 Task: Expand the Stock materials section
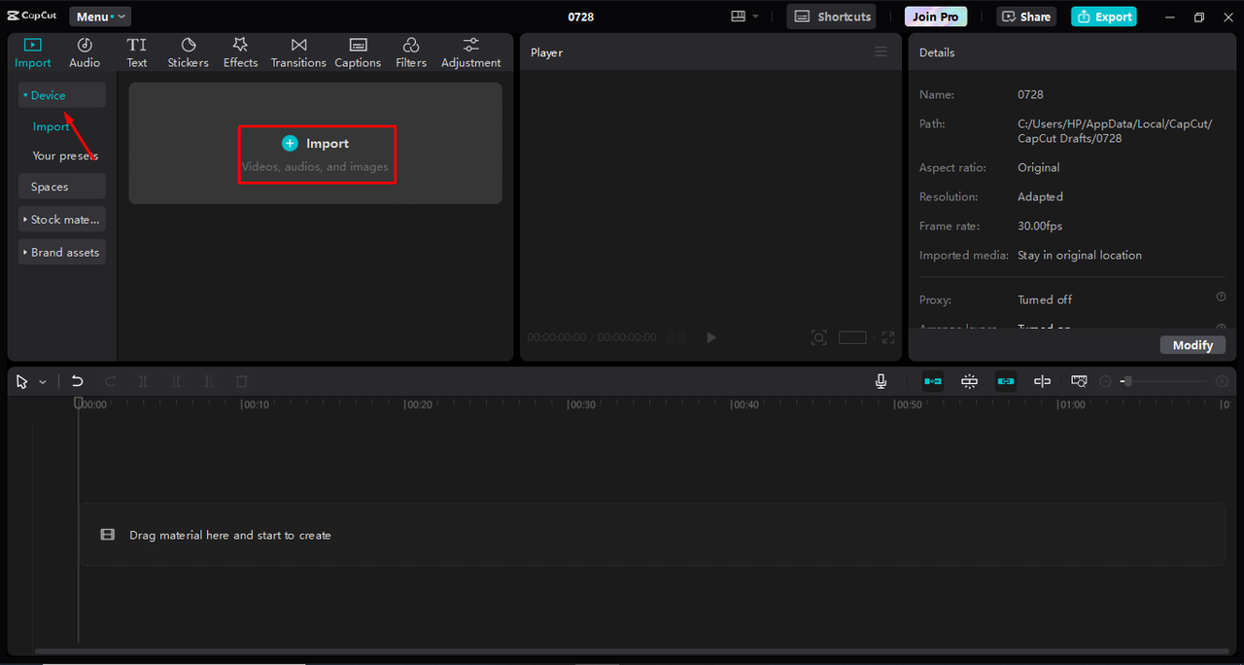tap(61, 220)
